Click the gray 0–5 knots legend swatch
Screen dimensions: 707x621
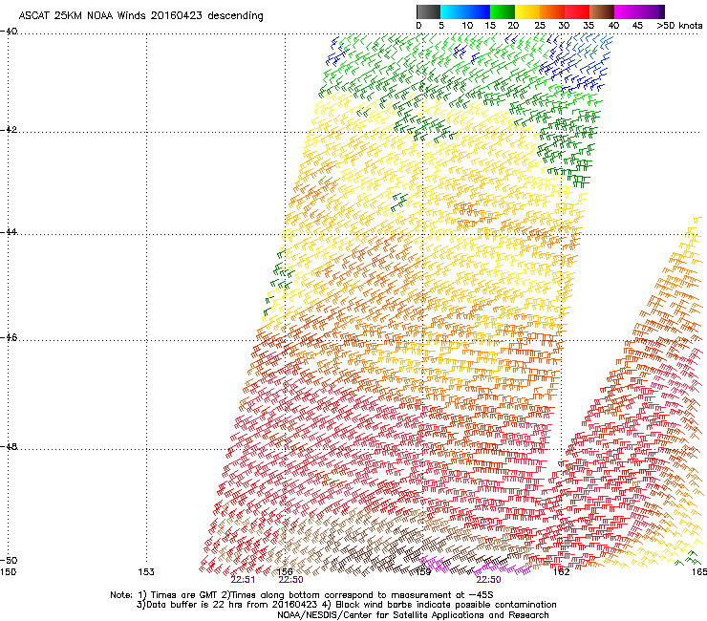(428, 11)
